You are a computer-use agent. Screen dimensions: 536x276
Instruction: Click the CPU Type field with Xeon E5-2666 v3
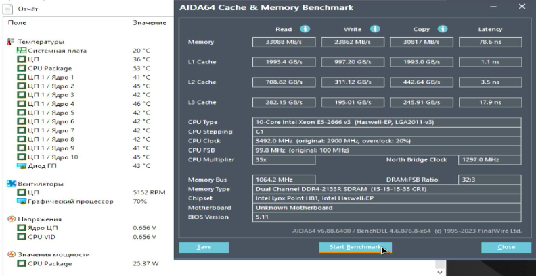(x=387, y=122)
